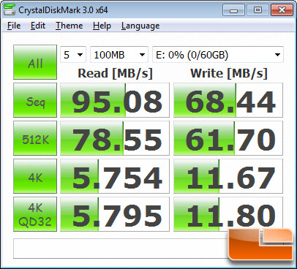The image size is (297, 269).
Task: Run the 4K QD32 test
Action: point(35,214)
